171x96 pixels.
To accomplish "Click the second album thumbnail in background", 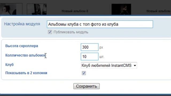I will 37,9.
